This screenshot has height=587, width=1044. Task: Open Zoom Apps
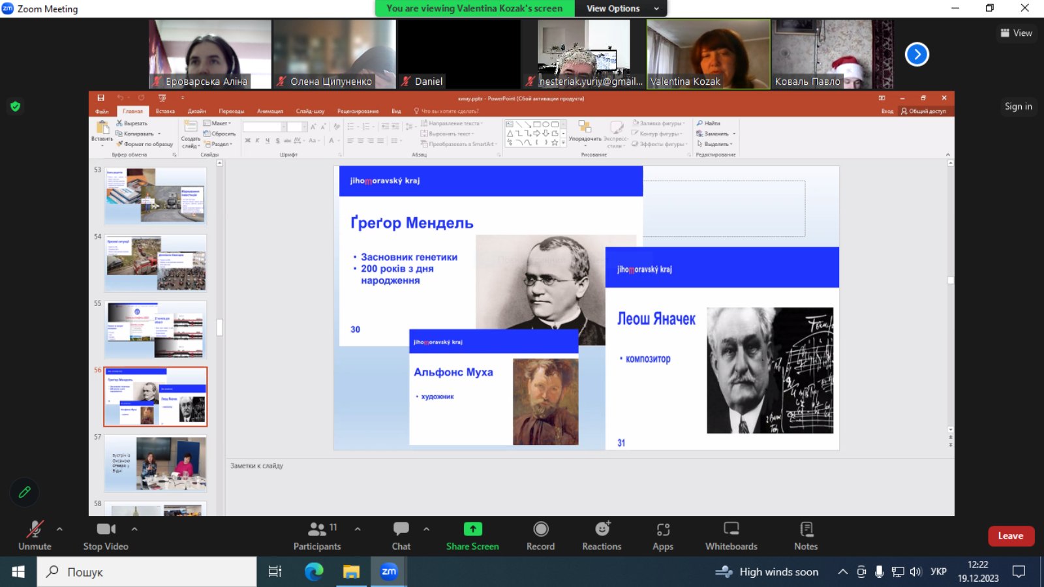click(x=663, y=535)
